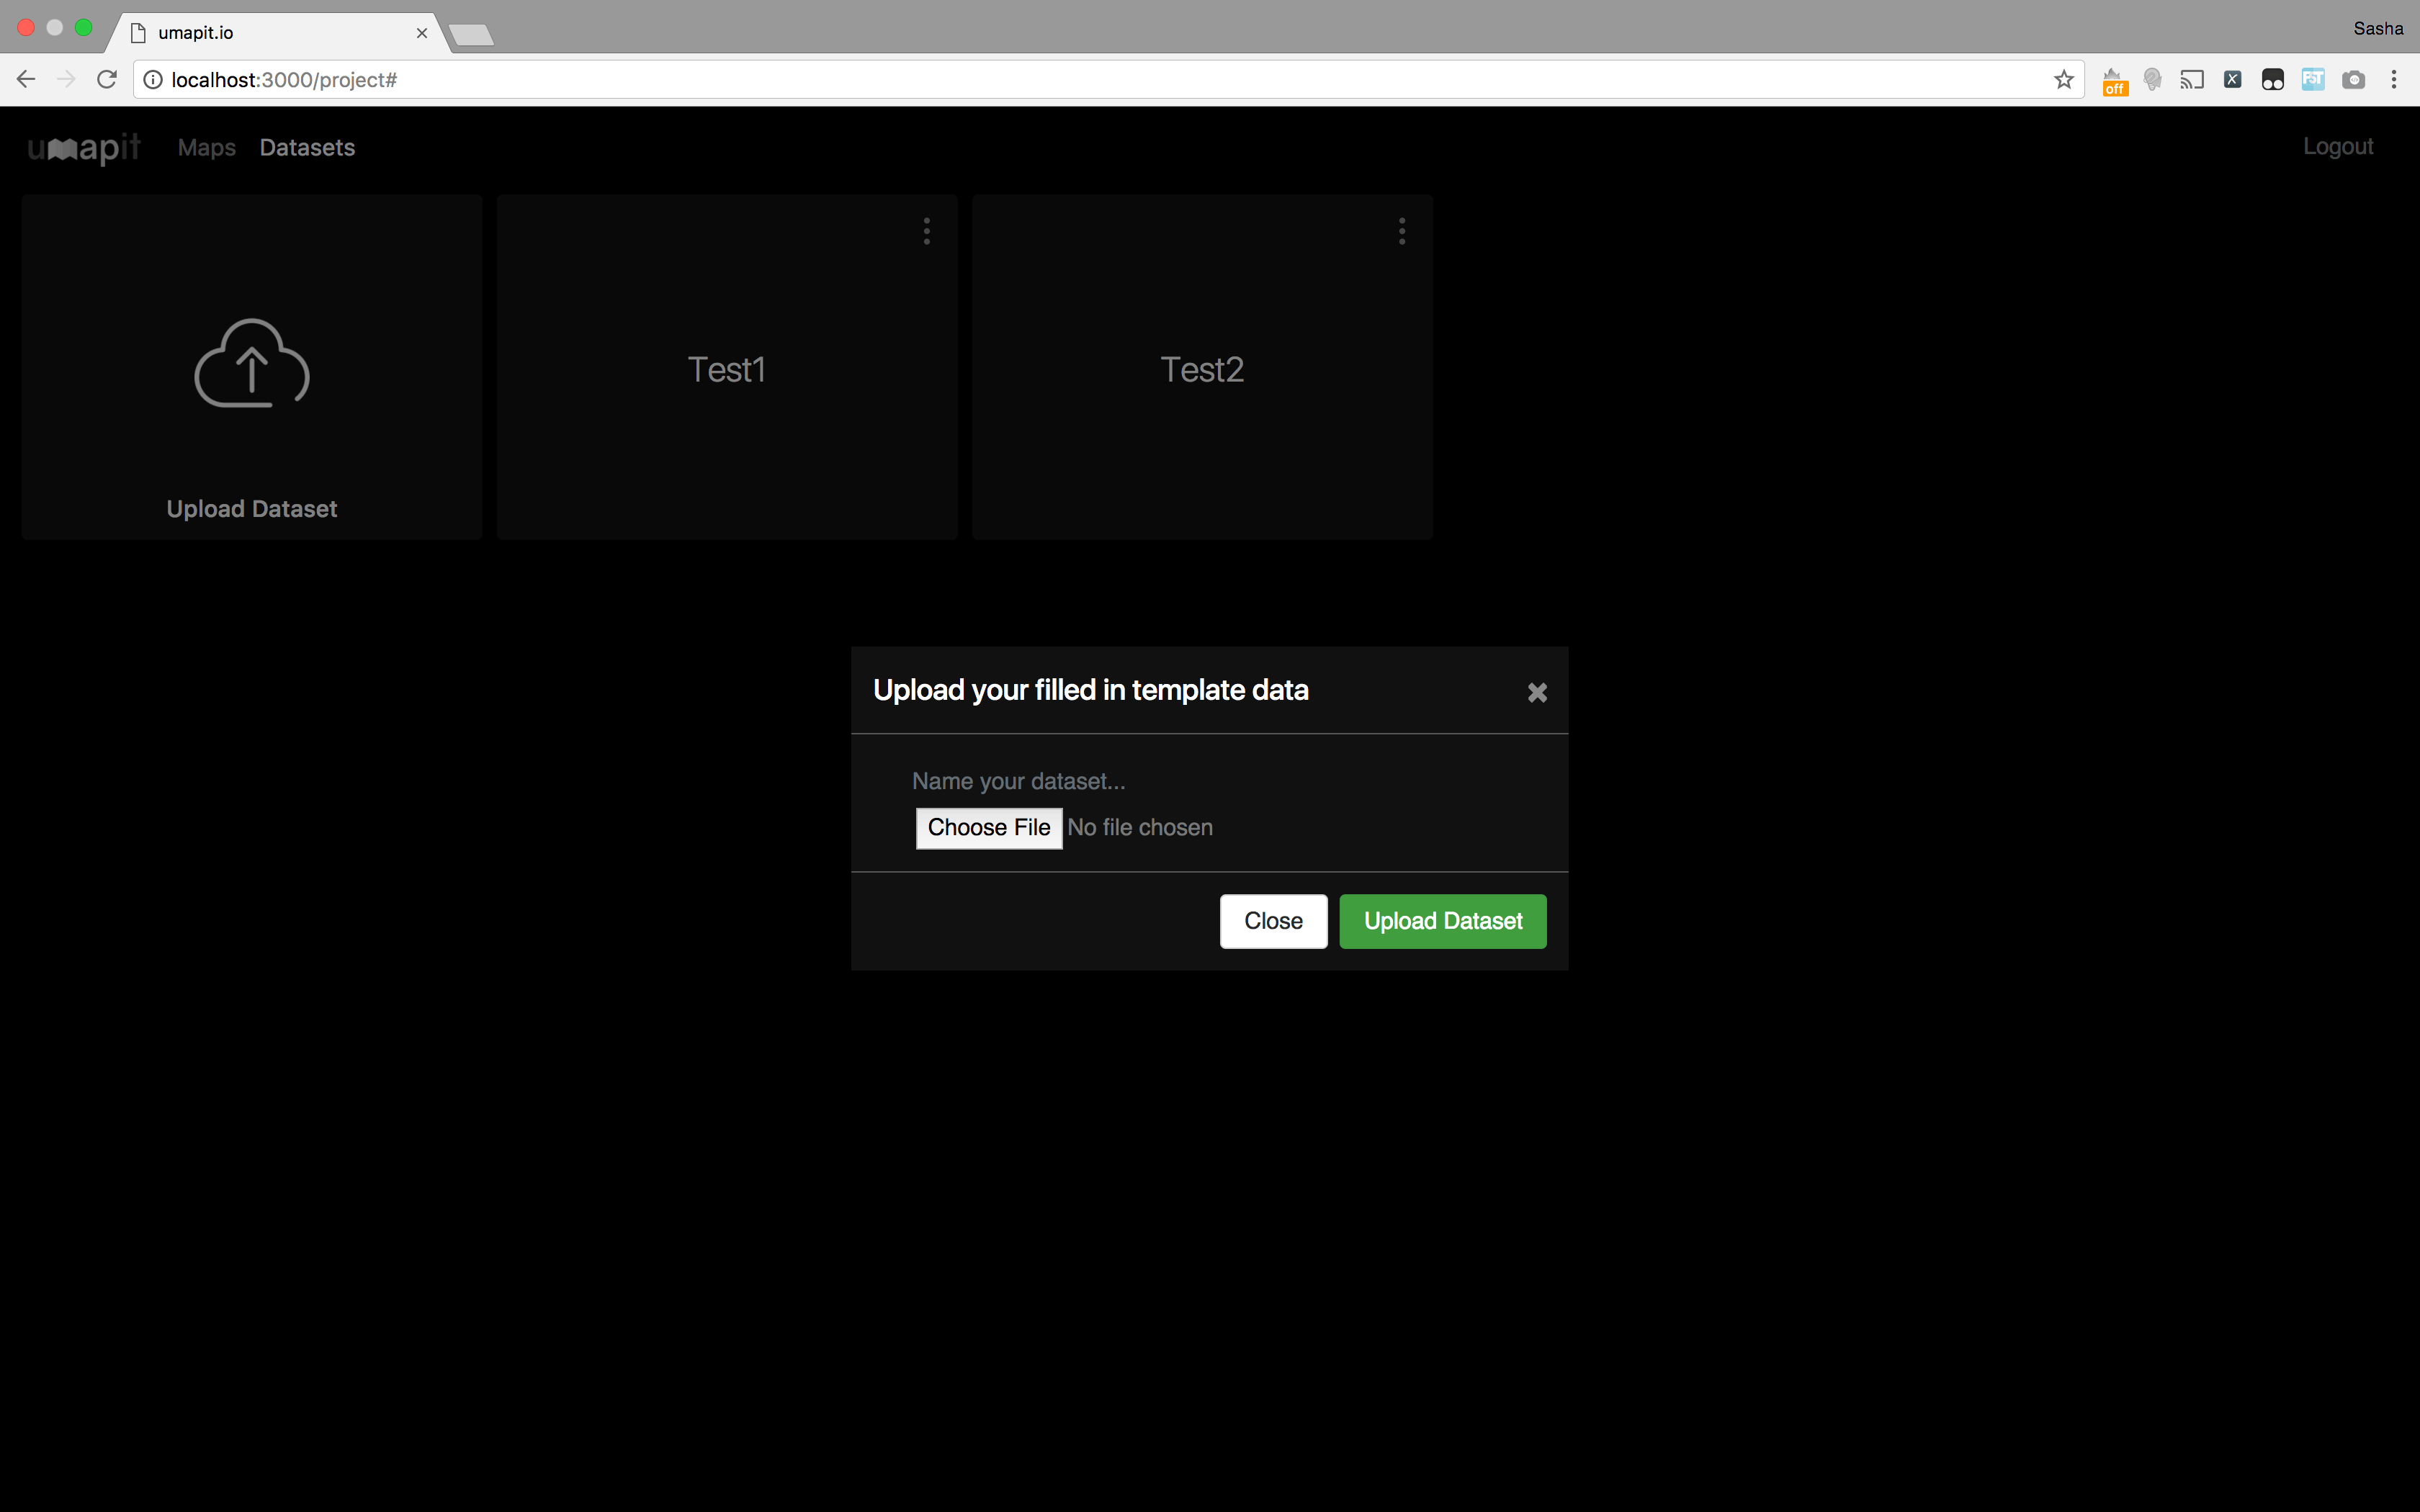Open the Chrome three-dot menu
2420x1512 pixels.
pyautogui.click(x=2394, y=79)
